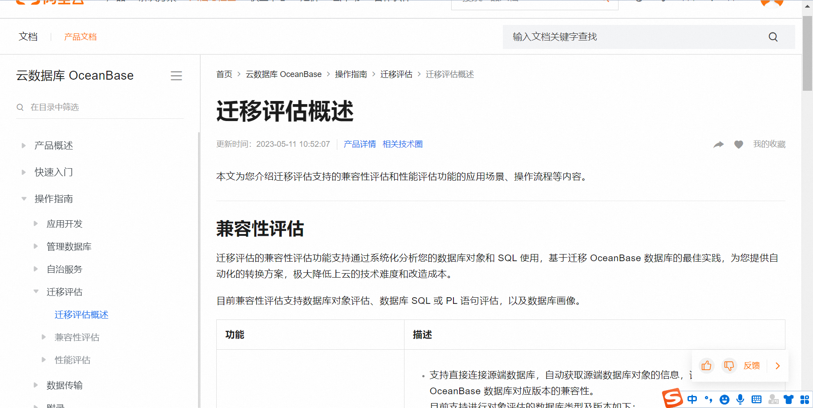Expand the 快速入门 tree arrow
Screen dimensions: 813x408
24,172
